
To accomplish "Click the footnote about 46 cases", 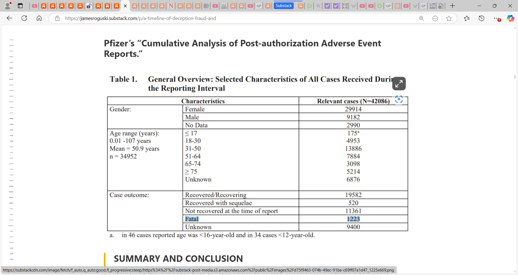I will tap(218, 235).
